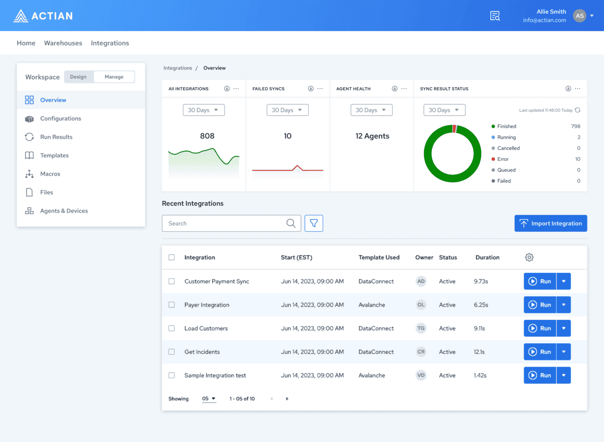Open the Macros panel
The width and height of the screenshot is (604, 442).
(50, 174)
